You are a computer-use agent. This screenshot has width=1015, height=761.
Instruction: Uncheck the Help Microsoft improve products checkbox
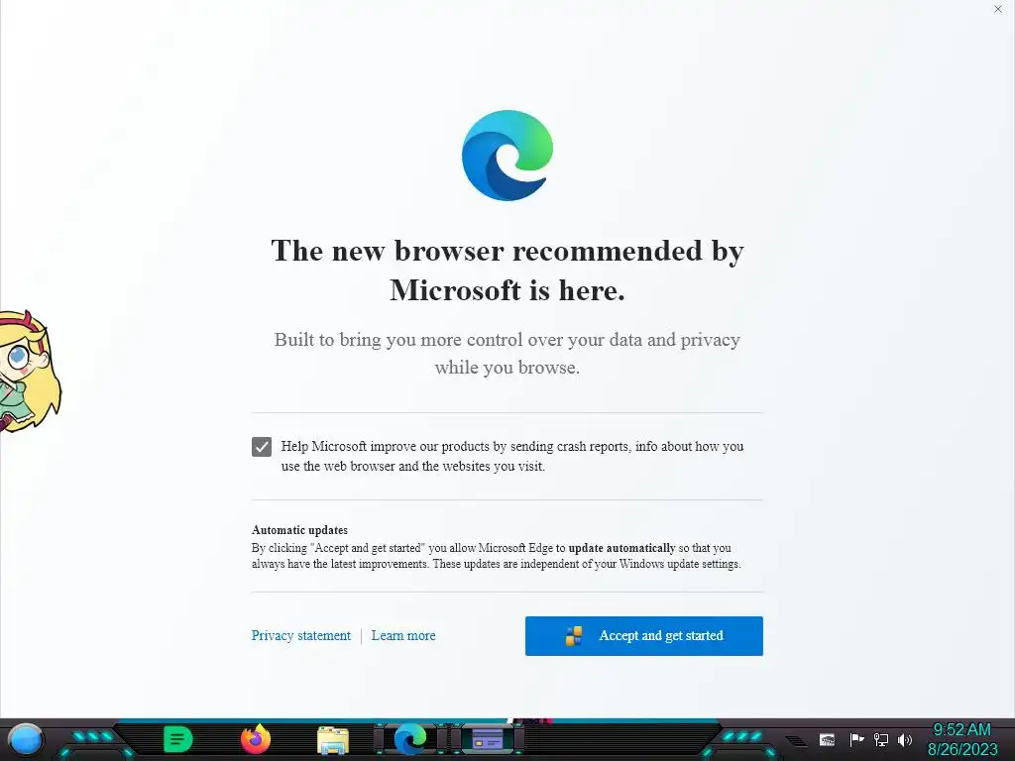262,447
